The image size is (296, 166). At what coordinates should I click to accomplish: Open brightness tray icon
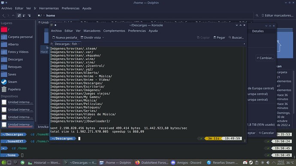click(263, 163)
